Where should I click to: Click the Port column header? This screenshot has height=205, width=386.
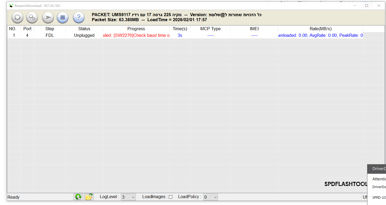27,29
